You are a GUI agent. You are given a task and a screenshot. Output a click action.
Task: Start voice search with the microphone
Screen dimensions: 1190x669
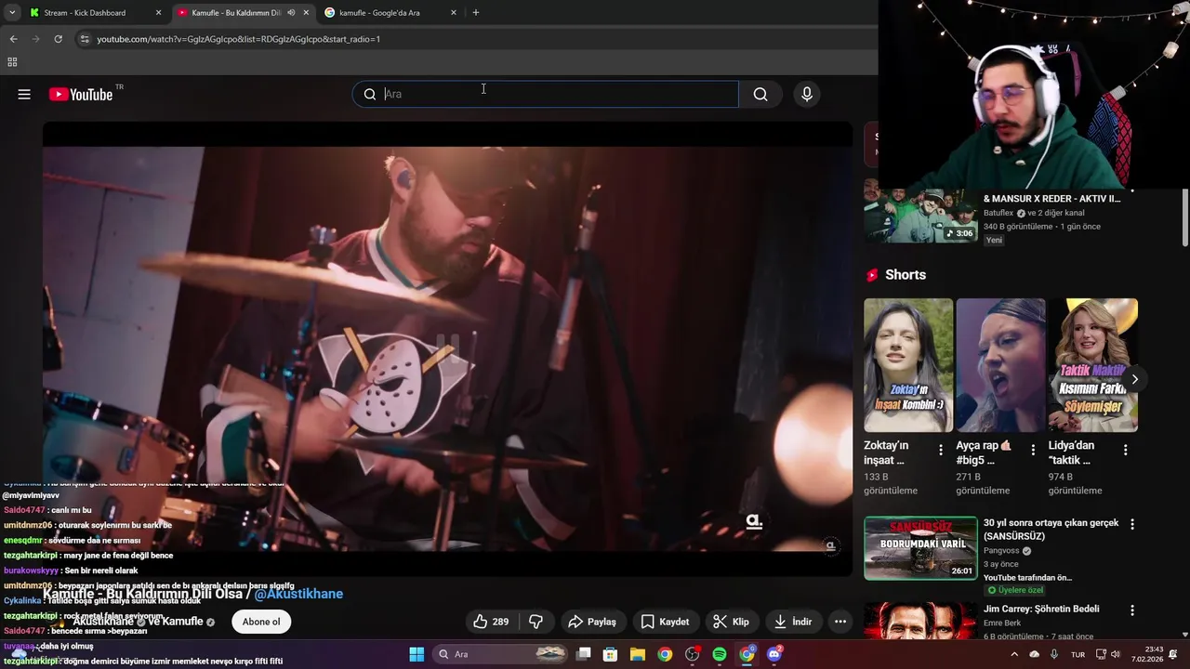coord(807,94)
